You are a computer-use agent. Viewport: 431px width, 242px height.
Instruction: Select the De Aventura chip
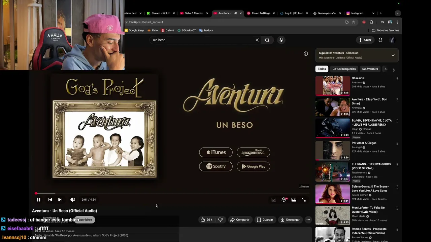[370, 69]
